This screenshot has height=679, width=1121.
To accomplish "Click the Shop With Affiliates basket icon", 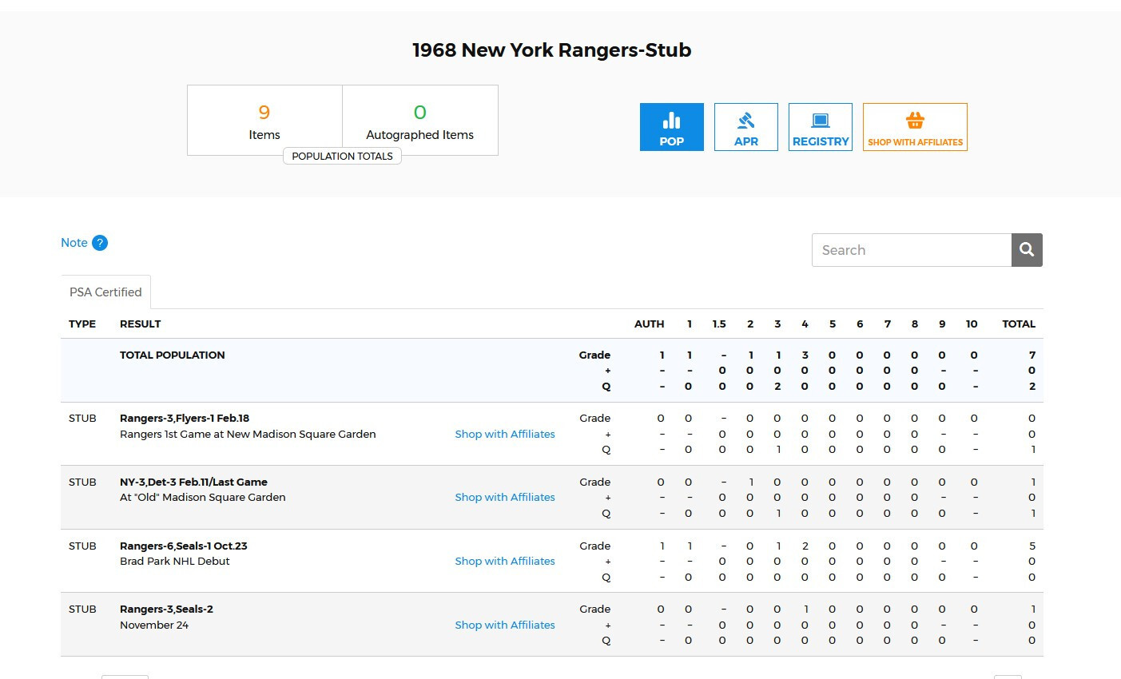I will [x=915, y=121].
